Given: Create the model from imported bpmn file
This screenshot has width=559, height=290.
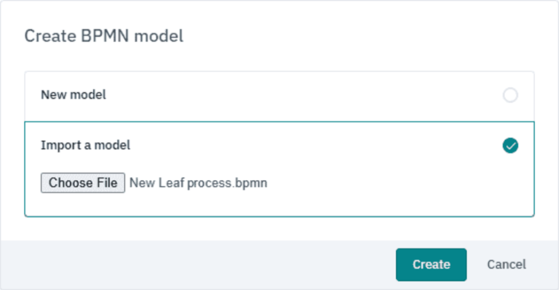Looking at the screenshot, I should point(431,264).
